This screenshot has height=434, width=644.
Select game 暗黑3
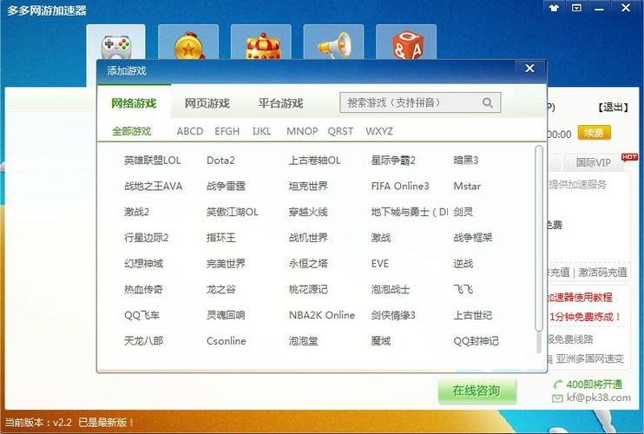pyautogui.click(x=466, y=161)
